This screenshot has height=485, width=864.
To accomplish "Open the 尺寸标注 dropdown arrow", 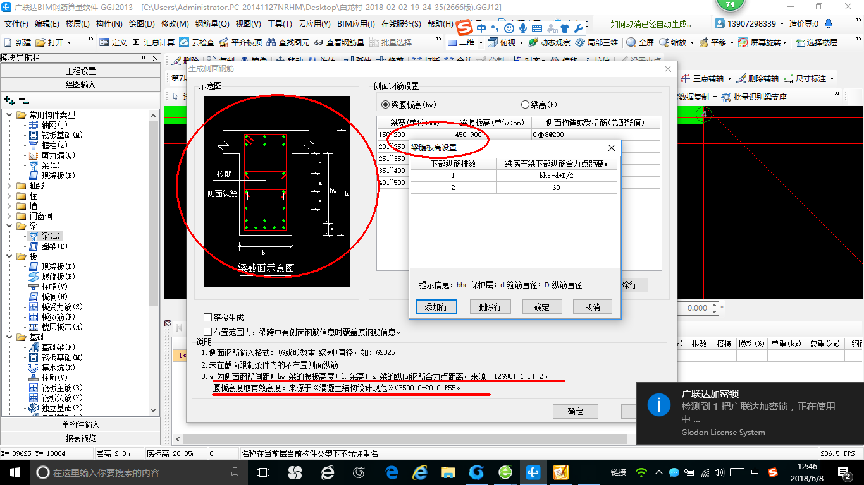I will (832, 78).
